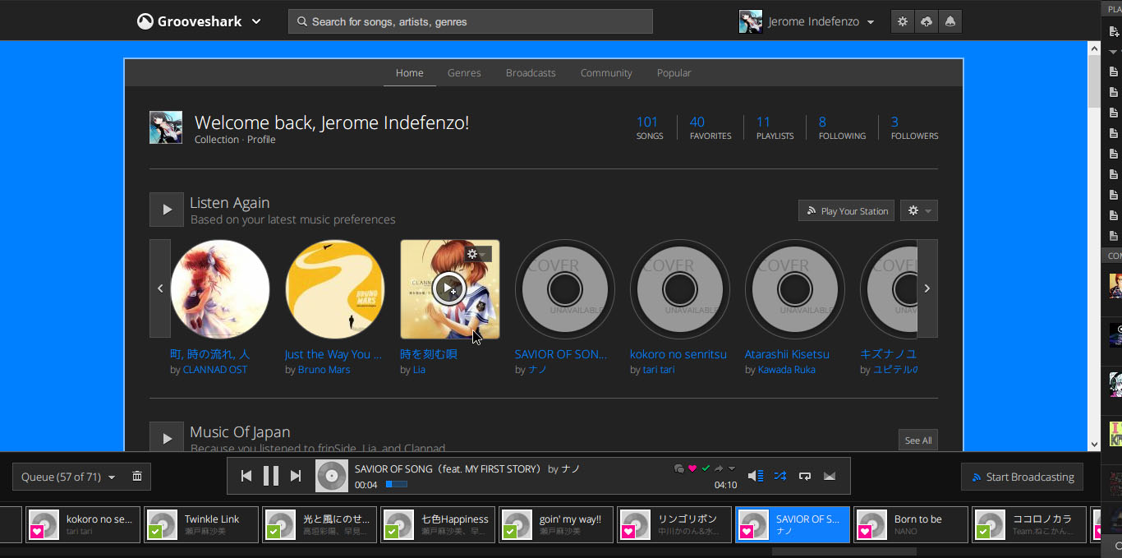Open the kokoro no senritsu song link
This screenshot has width=1122, height=558.
pos(678,354)
